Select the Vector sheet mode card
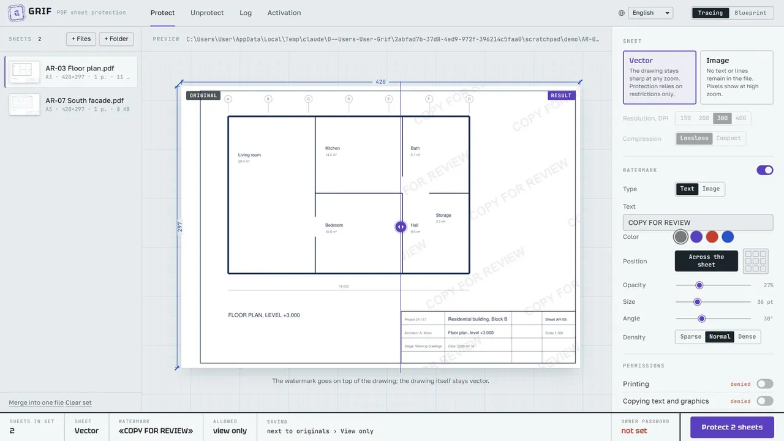 (x=660, y=78)
